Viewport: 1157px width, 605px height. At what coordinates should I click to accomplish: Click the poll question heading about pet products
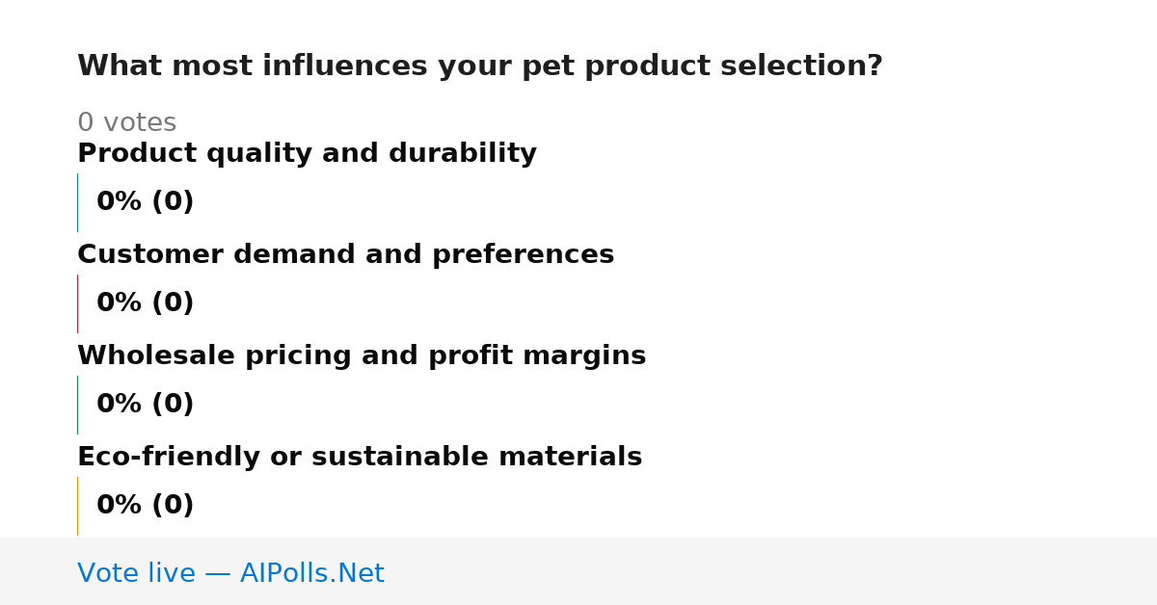click(x=480, y=66)
